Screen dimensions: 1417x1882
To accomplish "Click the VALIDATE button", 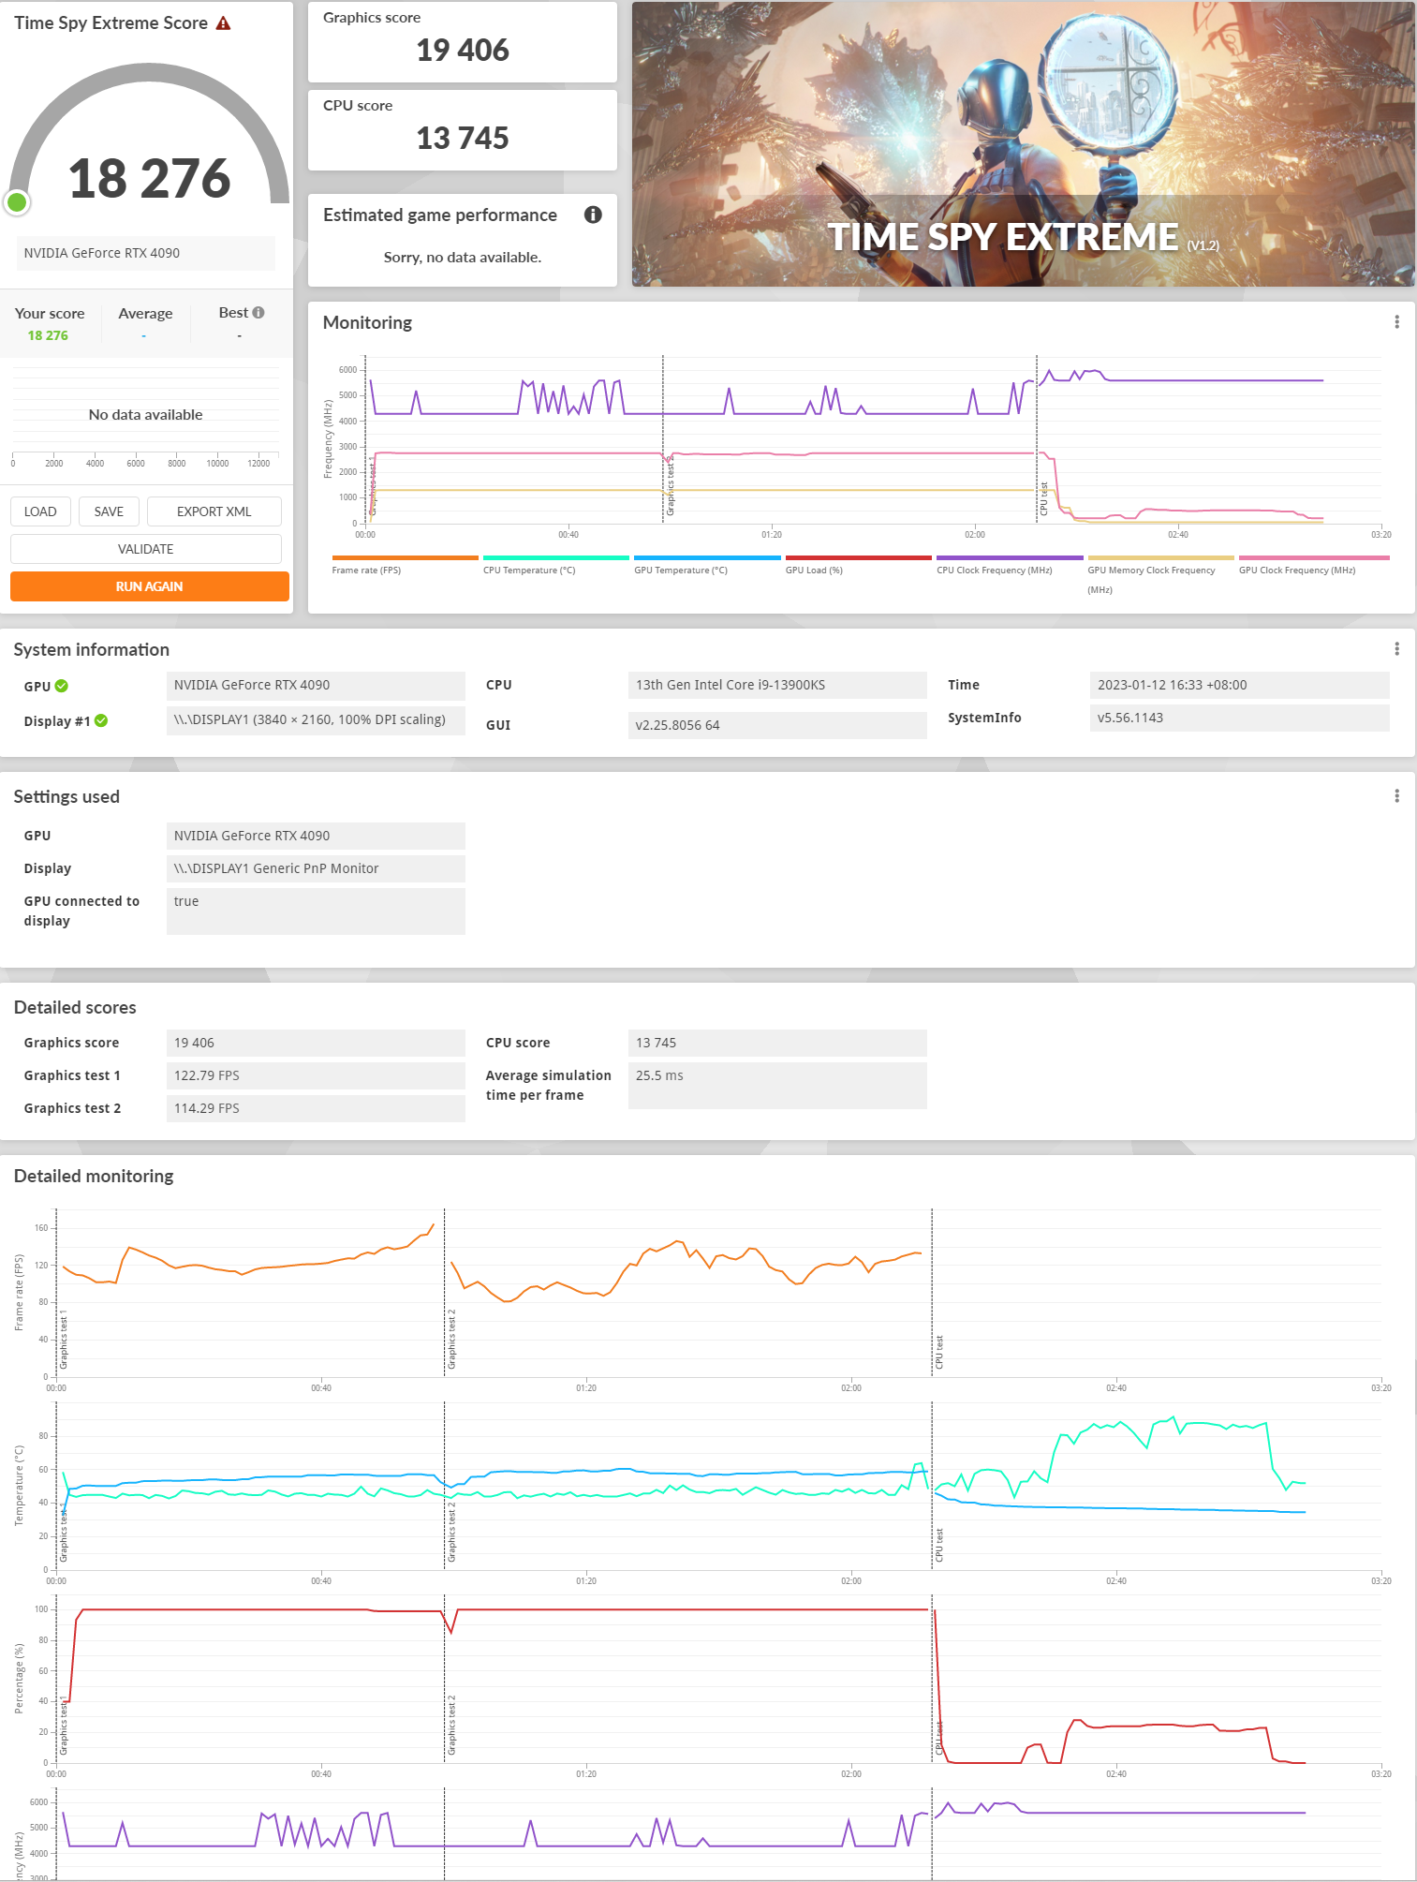I will point(146,549).
